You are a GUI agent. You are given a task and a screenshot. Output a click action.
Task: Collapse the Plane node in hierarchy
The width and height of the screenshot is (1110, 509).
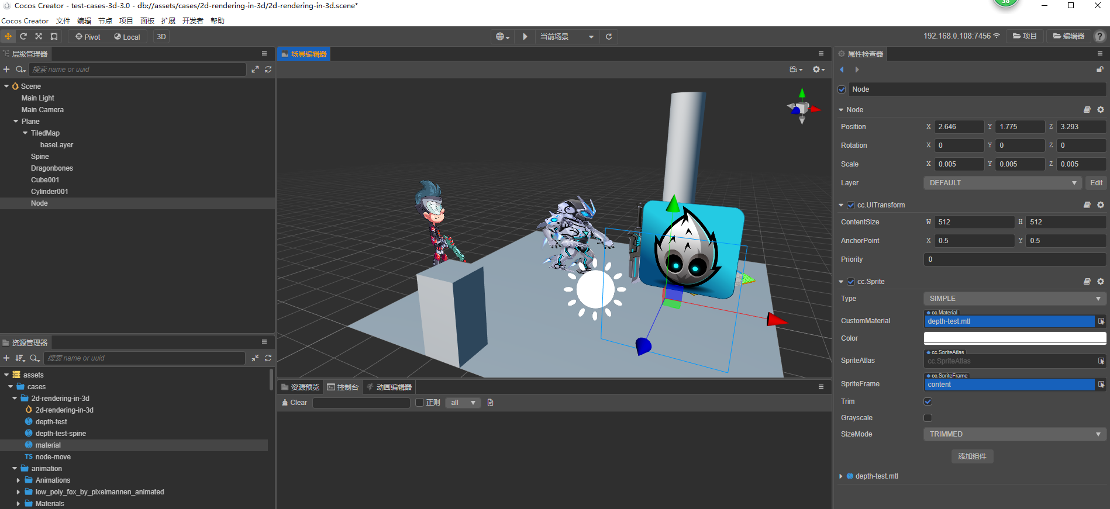[16, 122]
